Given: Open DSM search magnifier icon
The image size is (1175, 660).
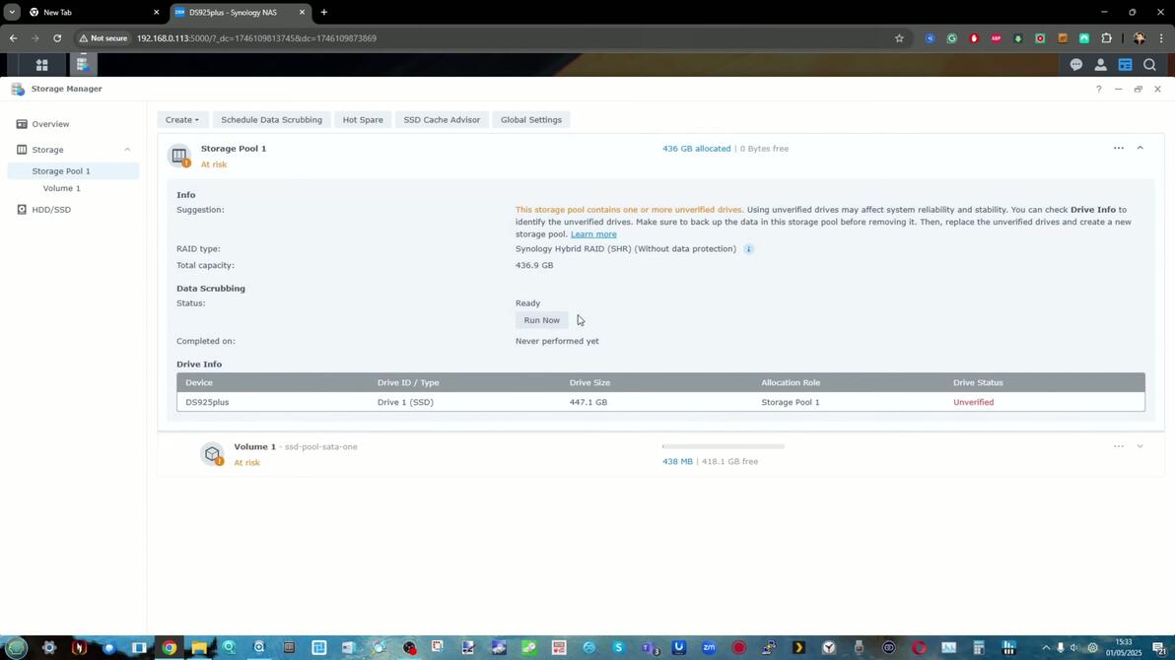Looking at the screenshot, I should 1149,65.
